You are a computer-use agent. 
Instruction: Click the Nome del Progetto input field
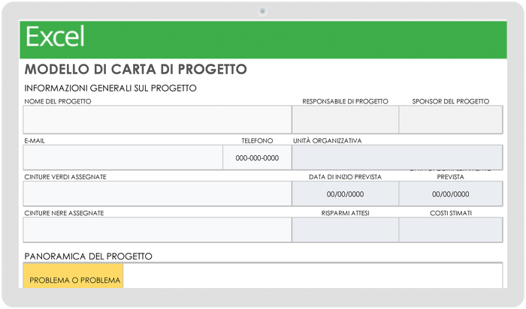[x=157, y=119]
